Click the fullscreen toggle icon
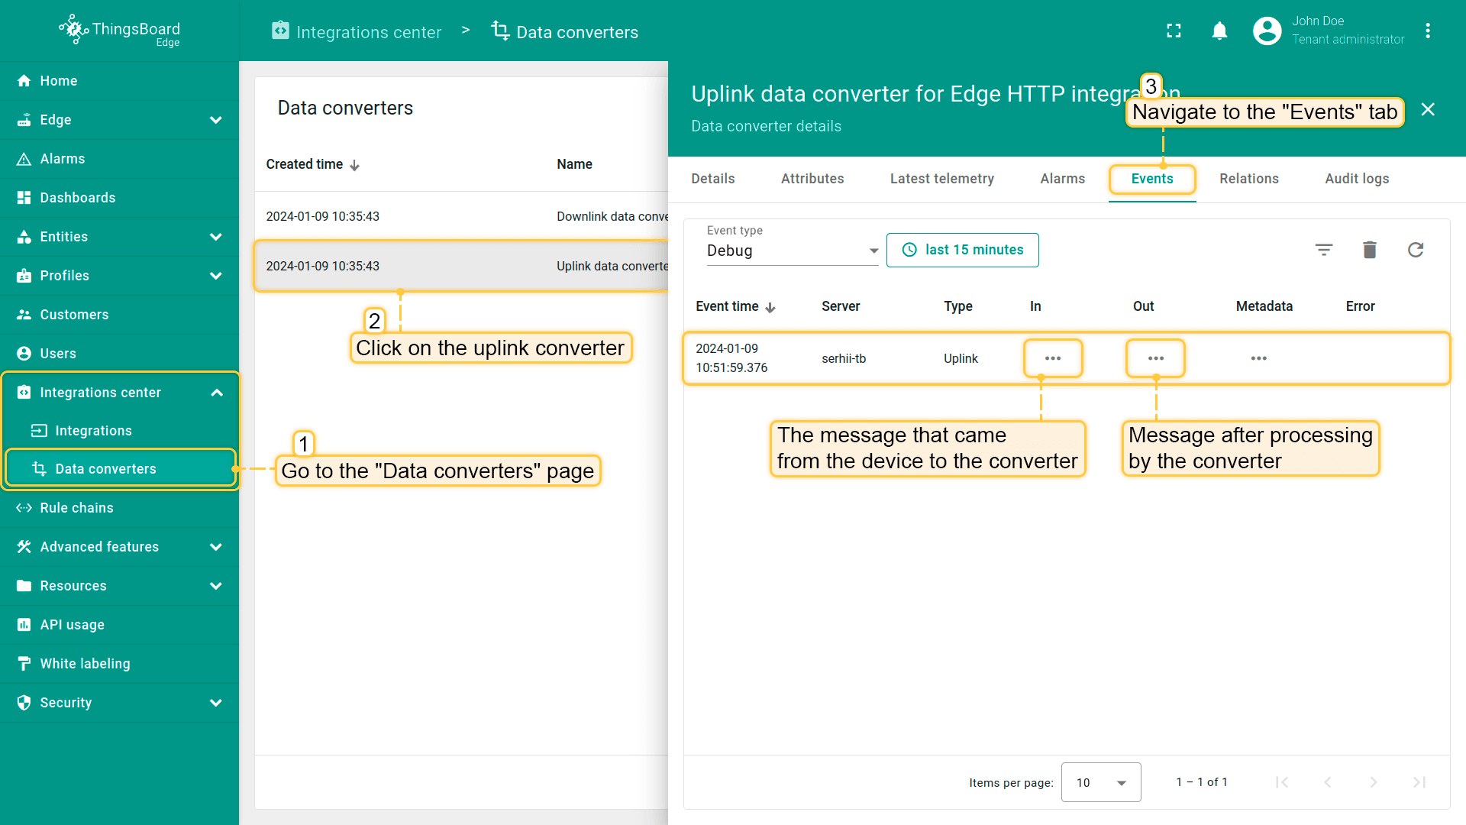Screen dimensions: 1466x825 coord(1174,31)
